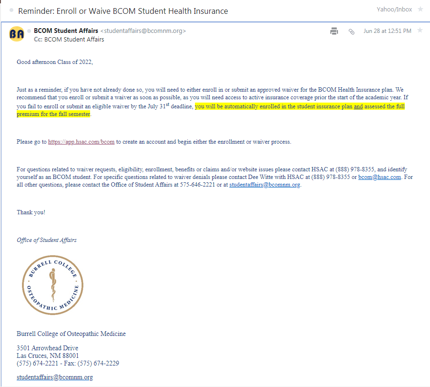Toggle the unread dot beside the subject
The width and height of the screenshot is (430, 387).
pos(11,10)
